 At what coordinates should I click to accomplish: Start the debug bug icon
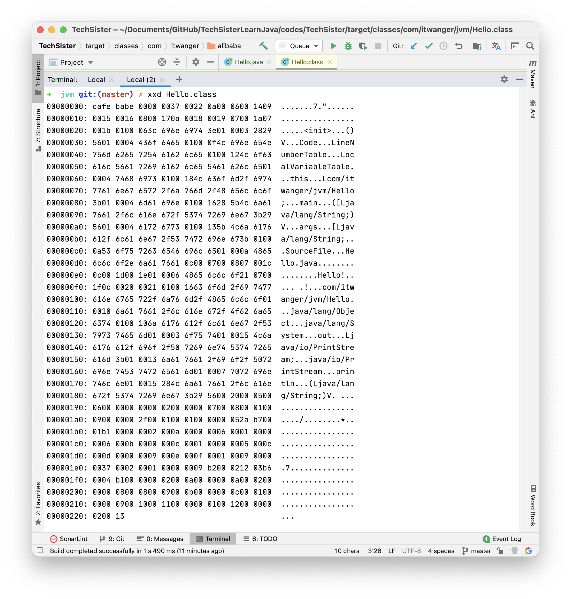pyautogui.click(x=348, y=46)
